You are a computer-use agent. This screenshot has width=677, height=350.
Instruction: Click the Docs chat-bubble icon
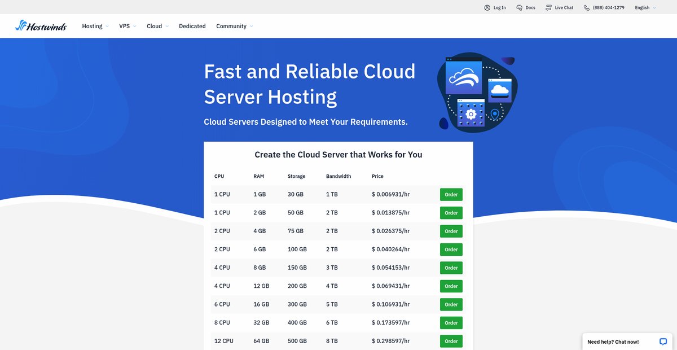tap(519, 7)
